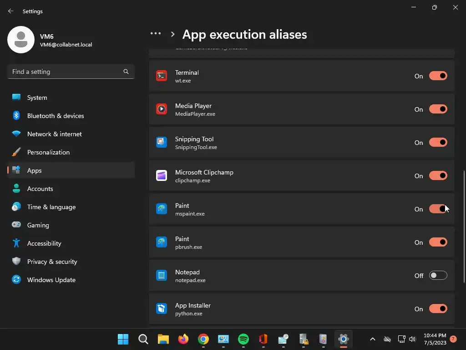This screenshot has width=466, height=350.
Task: Go back with the arrow button
Action: [x=11, y=11]
